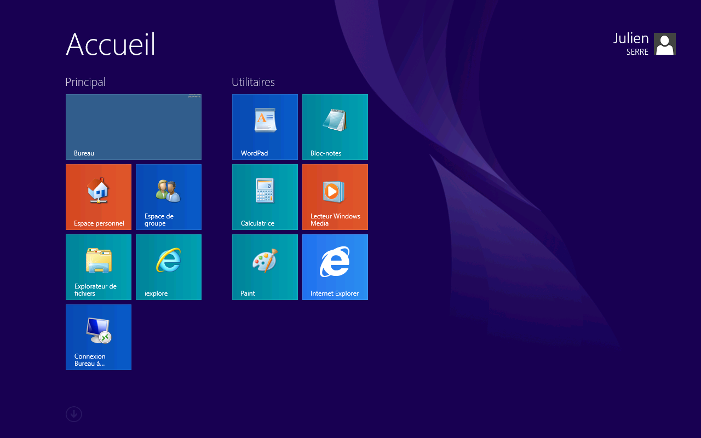Launch the Calculatrice calculator icon
This screenshot has height=438, width=701.
265,191
